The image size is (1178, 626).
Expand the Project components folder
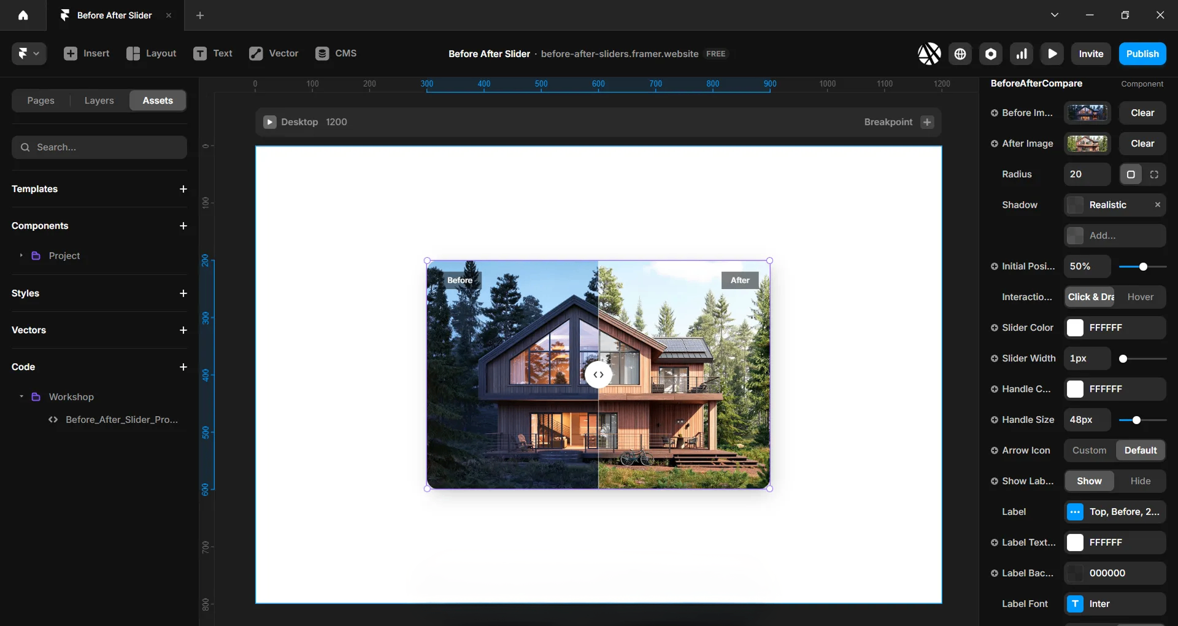coord(21,256)
